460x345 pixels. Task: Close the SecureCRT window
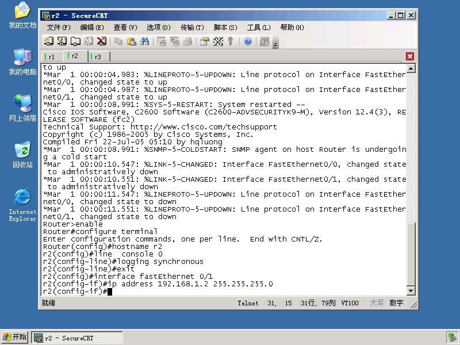click(x=411, y=16)
